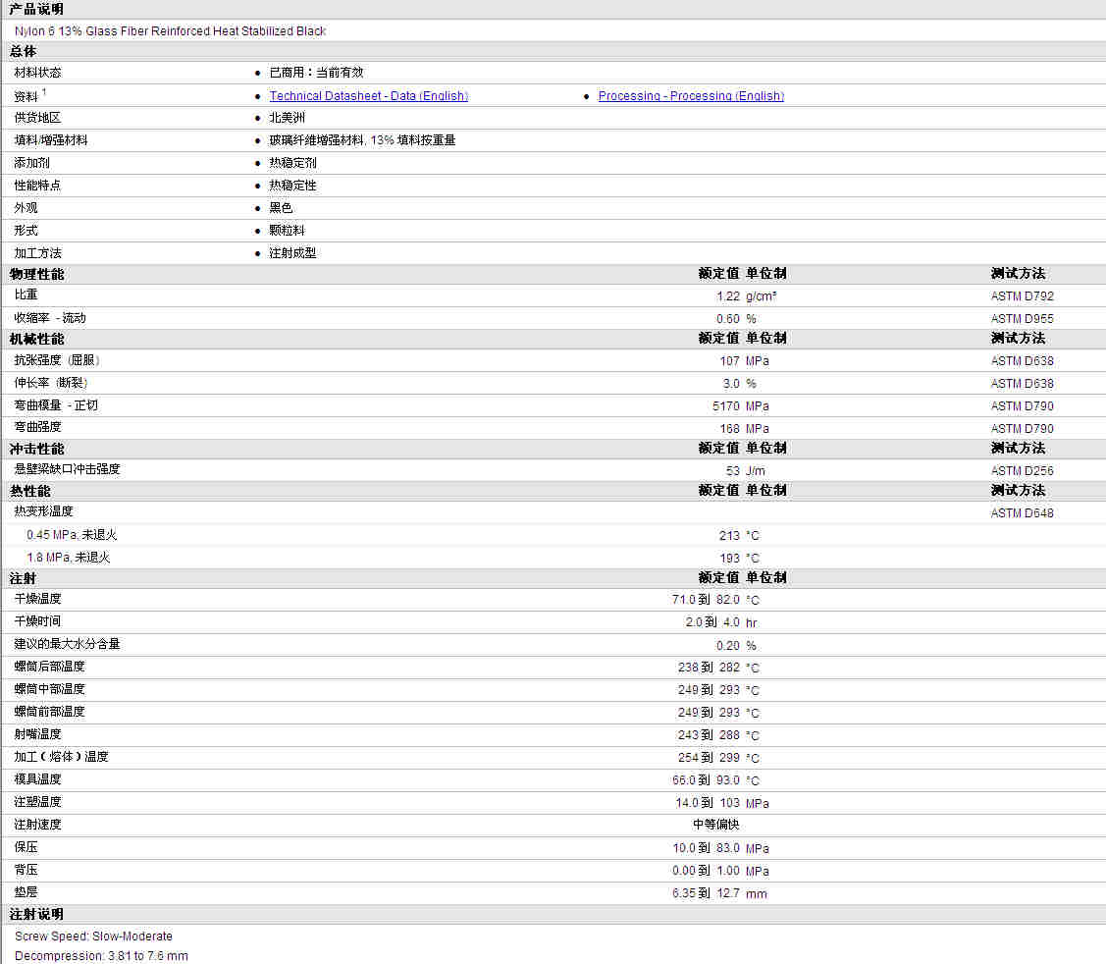Select the injection speed value '中等偏快'

pos(716,825)
